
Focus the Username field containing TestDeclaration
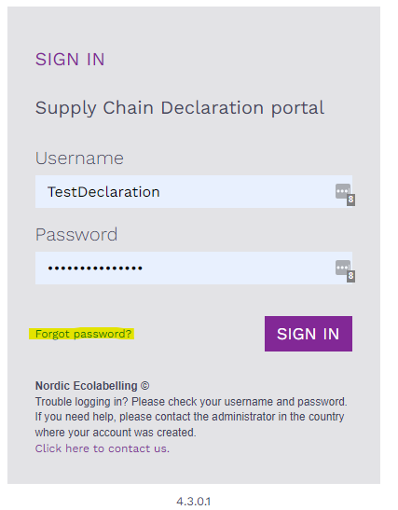[x=194, y=191]
